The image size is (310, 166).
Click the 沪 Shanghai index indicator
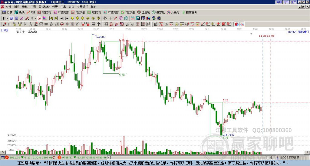coord(7,158)
